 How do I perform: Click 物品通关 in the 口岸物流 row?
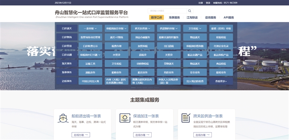(x=195, y=37)
